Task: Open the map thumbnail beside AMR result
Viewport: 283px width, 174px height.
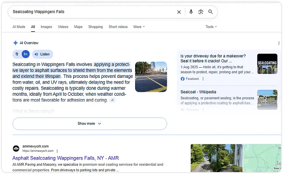Action: coord(262,158)
